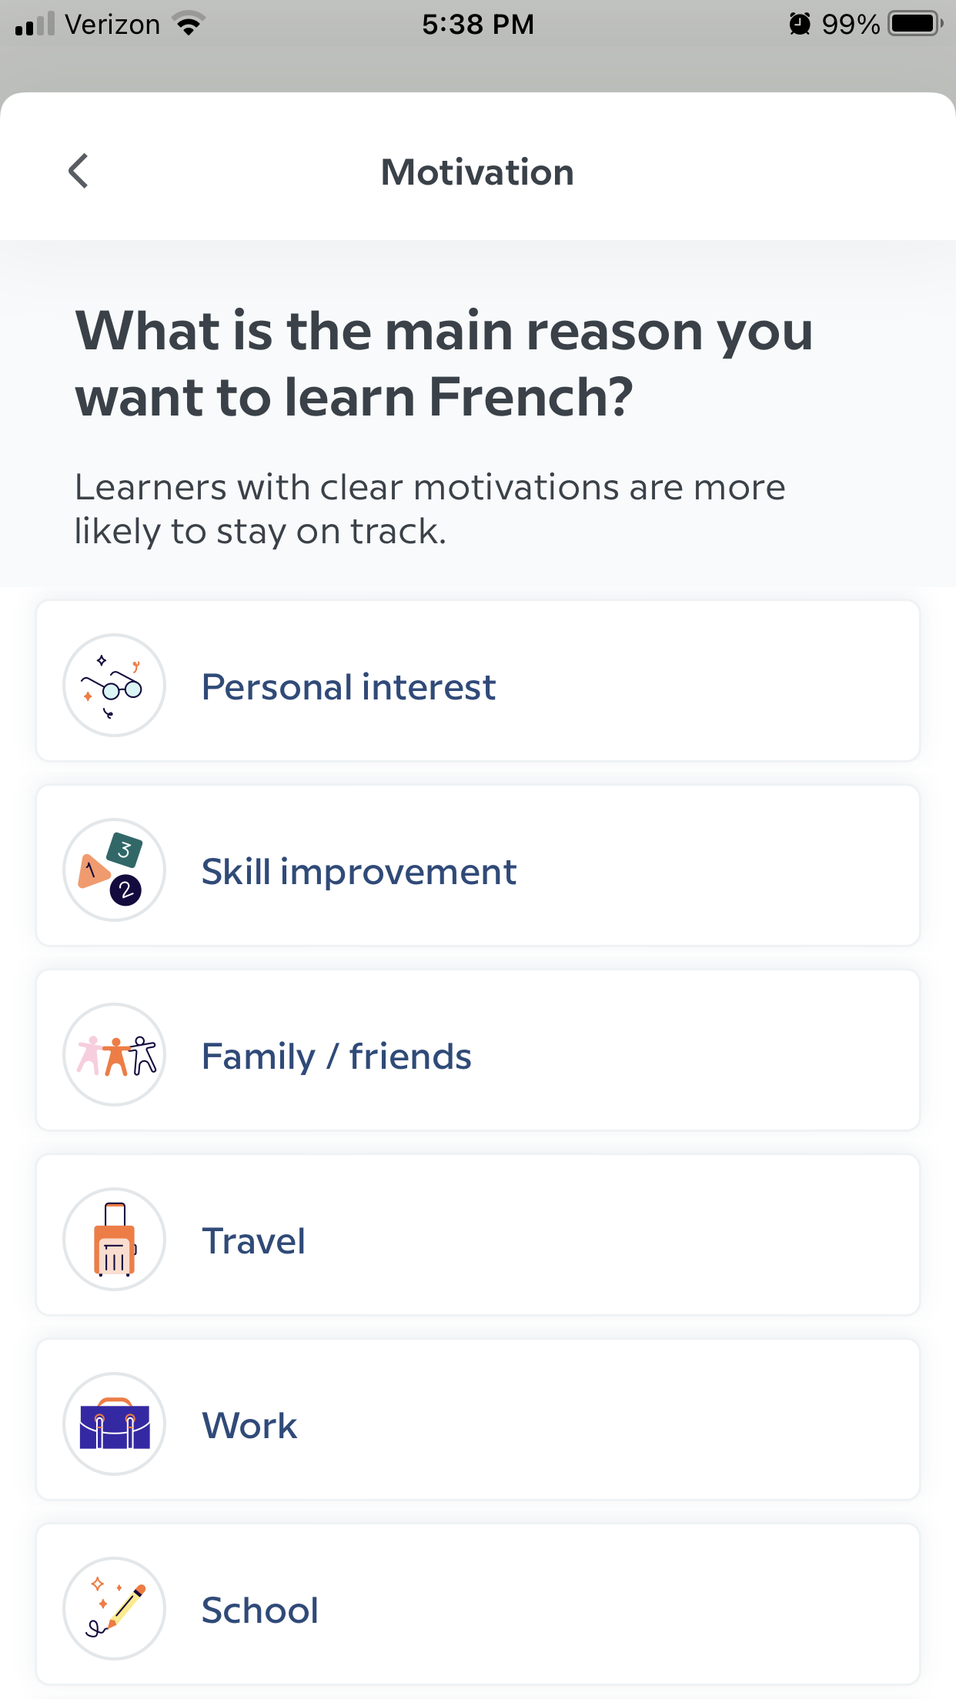Tap the orange suitcase Travel icon

tap(114, 1239)
